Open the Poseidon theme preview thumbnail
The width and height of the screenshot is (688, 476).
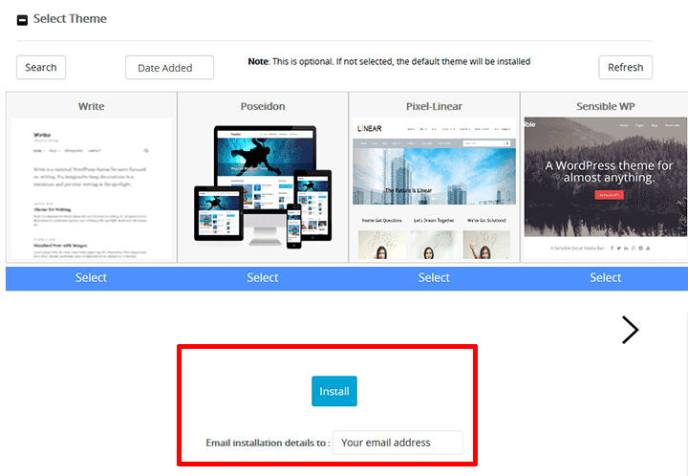click(x=263, y=188)
